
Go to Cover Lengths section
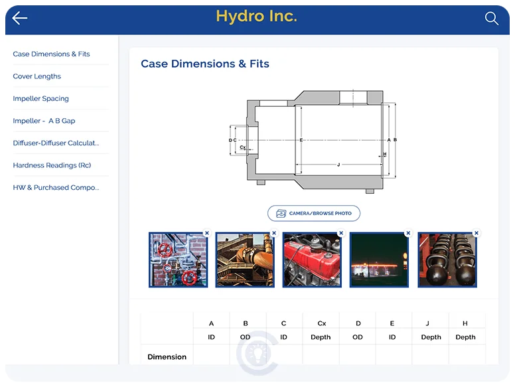(37, 76)
